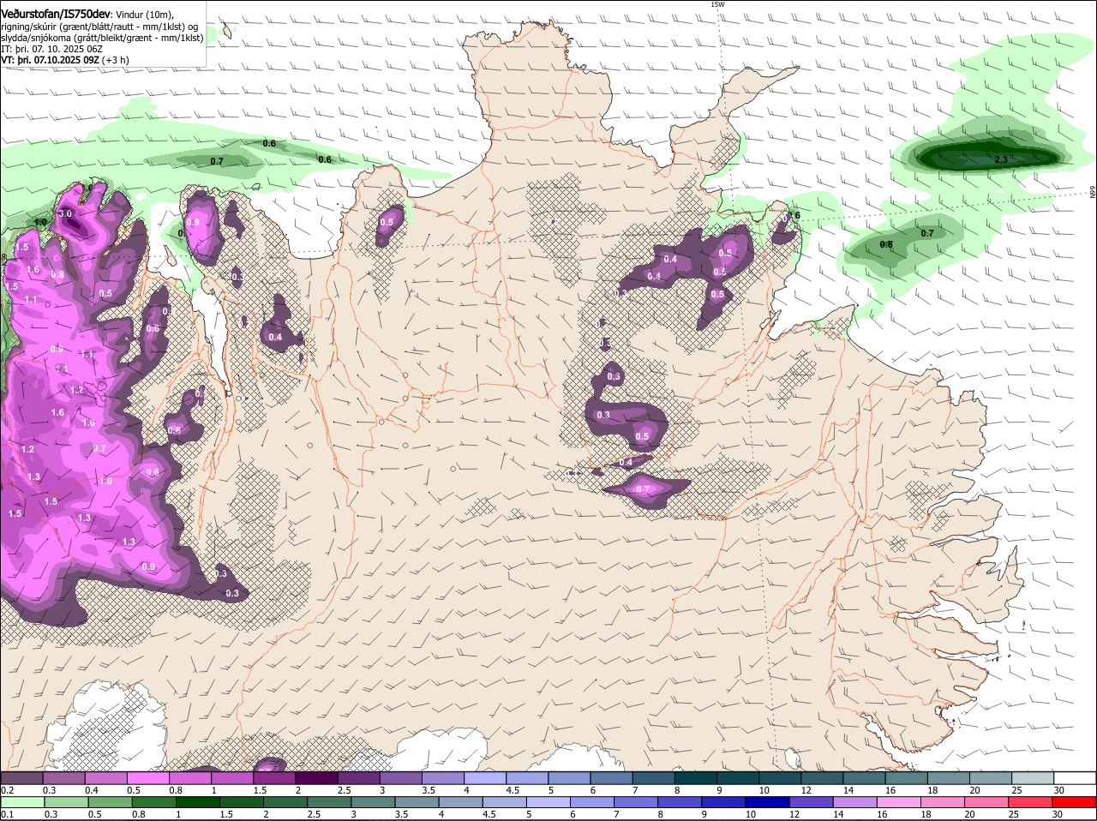Viewport: 1097px width, 821px height.
Task: Pick the bright pink swatch between 0.5 and 0.8 on the upper scale
Action: [x=147, y=777]
